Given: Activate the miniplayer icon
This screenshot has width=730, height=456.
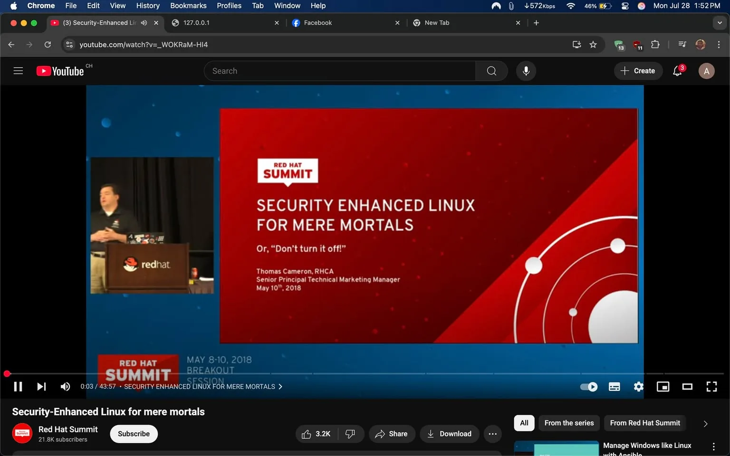Looking at the screenshot, I should point(663,386).
